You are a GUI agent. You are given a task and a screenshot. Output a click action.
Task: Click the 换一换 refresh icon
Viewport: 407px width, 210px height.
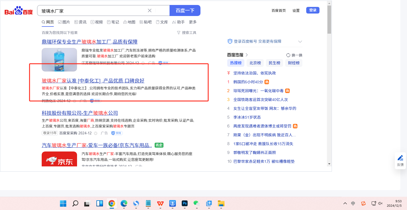288,55
